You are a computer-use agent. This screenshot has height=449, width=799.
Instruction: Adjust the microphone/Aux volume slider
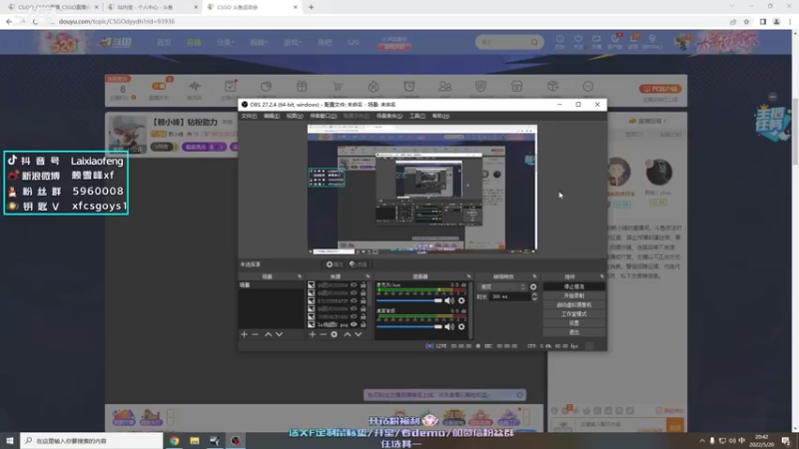tap(409, 300)
